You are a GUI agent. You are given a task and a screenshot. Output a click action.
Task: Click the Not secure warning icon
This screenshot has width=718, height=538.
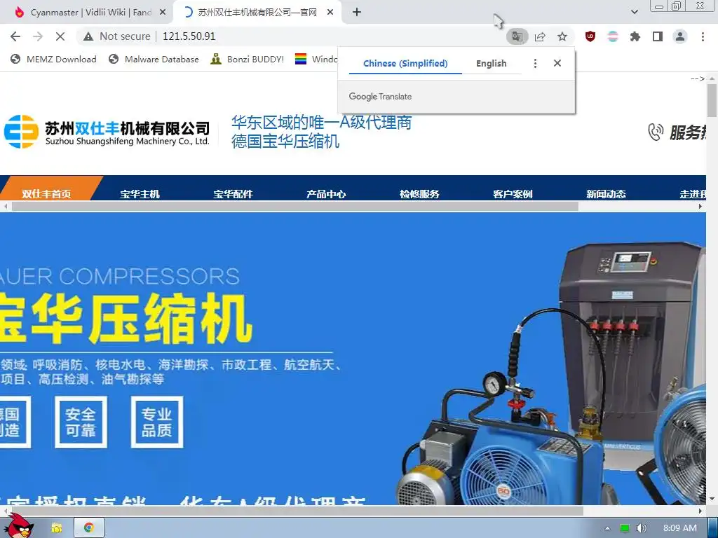pos(88,36)
